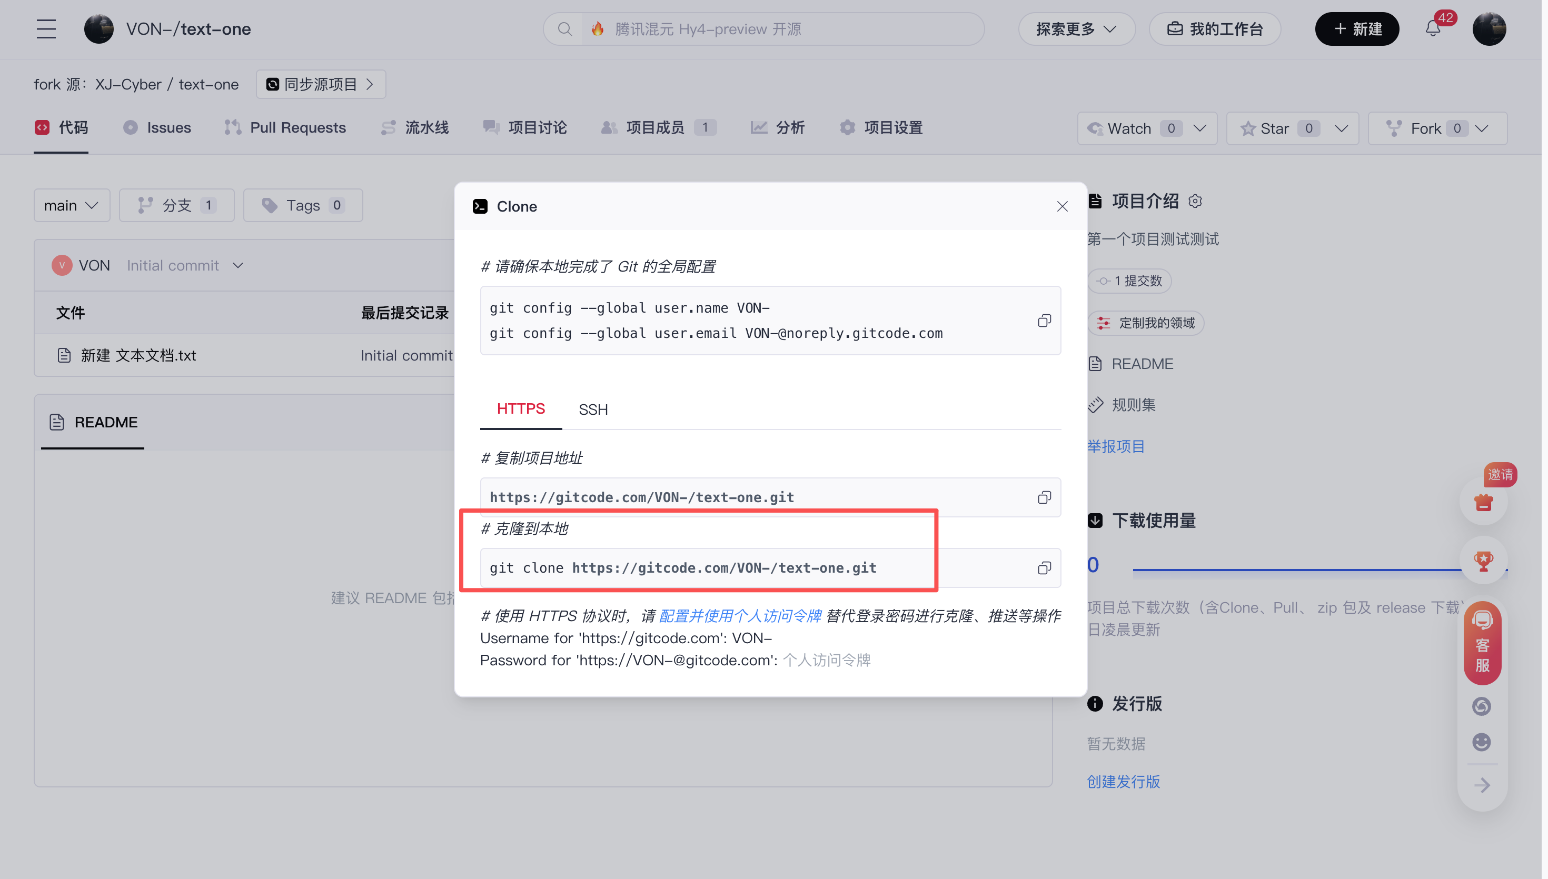Open the hamburger menu
The image size is (1548, 879).
point(46,29)
